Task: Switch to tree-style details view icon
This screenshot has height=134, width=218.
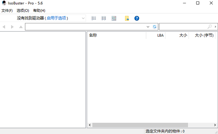Action: [104, 18]
